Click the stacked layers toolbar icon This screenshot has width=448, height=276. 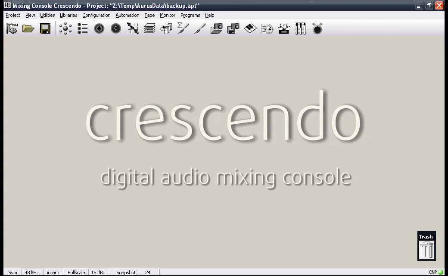pos(149,28)
